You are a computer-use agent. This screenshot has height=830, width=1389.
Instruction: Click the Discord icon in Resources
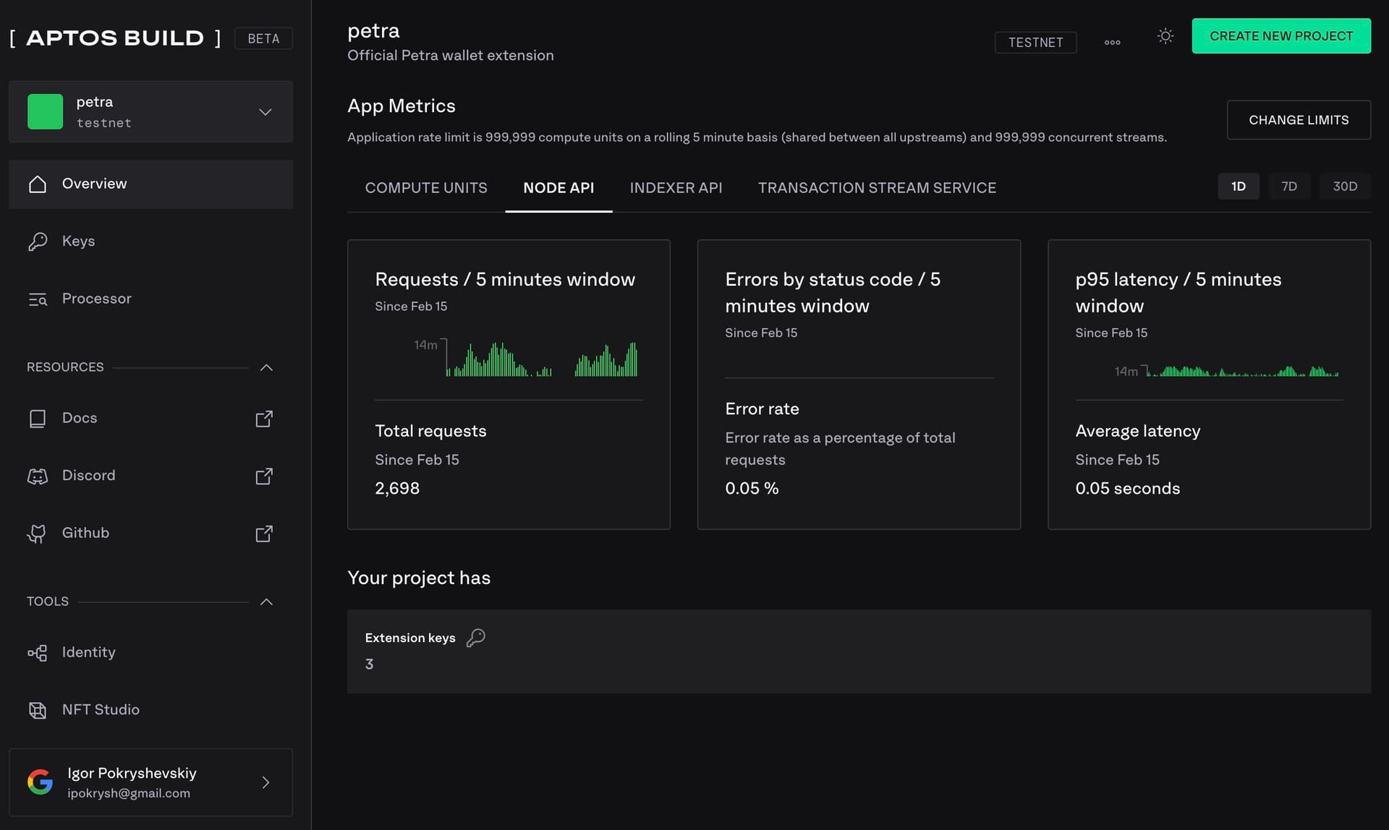[38, 476]
